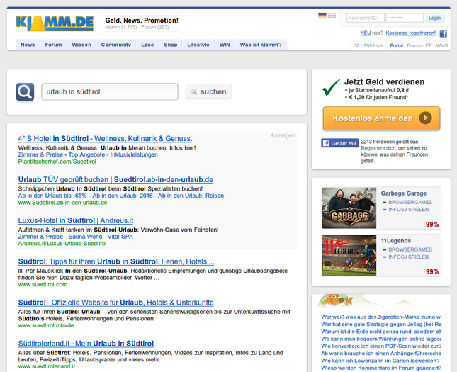Open the Lifestyle tab
The image size is (457, 372).
(x=198, y=45)
